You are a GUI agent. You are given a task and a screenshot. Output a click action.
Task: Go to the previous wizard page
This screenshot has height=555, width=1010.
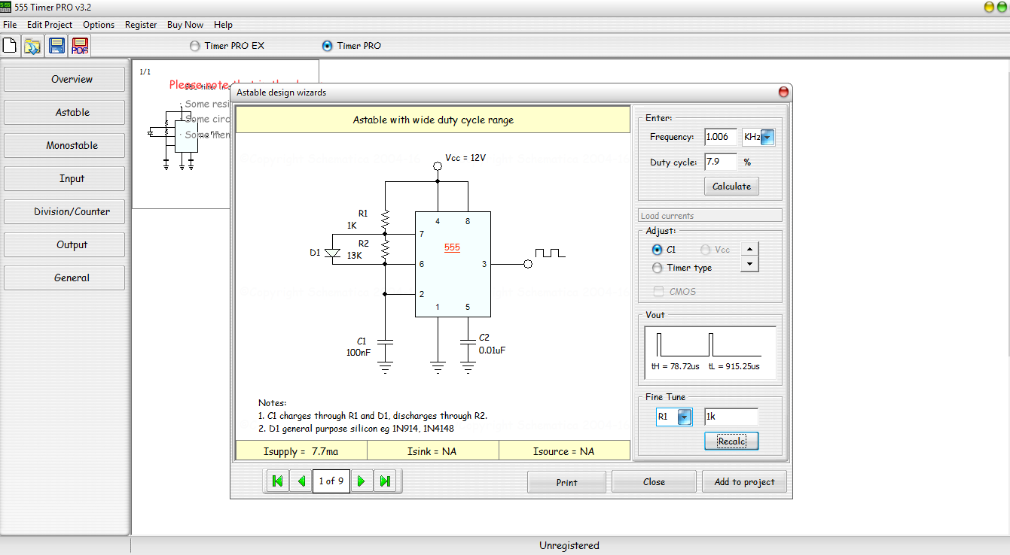pyautogui.click(x=301, y=481)
